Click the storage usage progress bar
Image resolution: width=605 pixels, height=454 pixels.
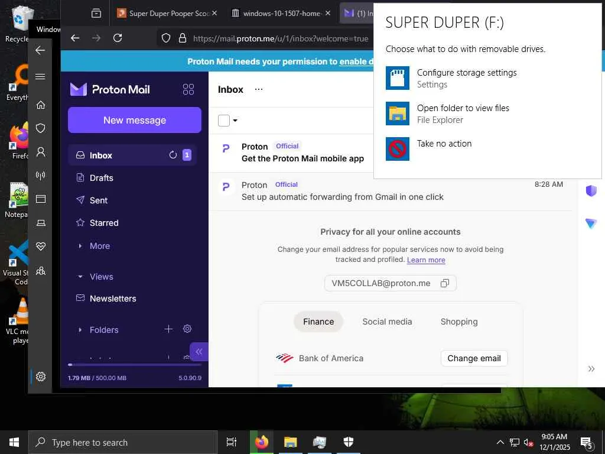pos(135,365)
